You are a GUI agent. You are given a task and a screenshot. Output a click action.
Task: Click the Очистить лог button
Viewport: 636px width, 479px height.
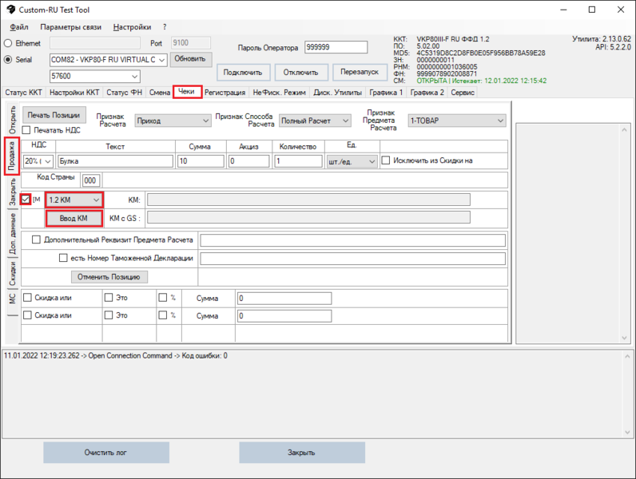click(105, 453)
